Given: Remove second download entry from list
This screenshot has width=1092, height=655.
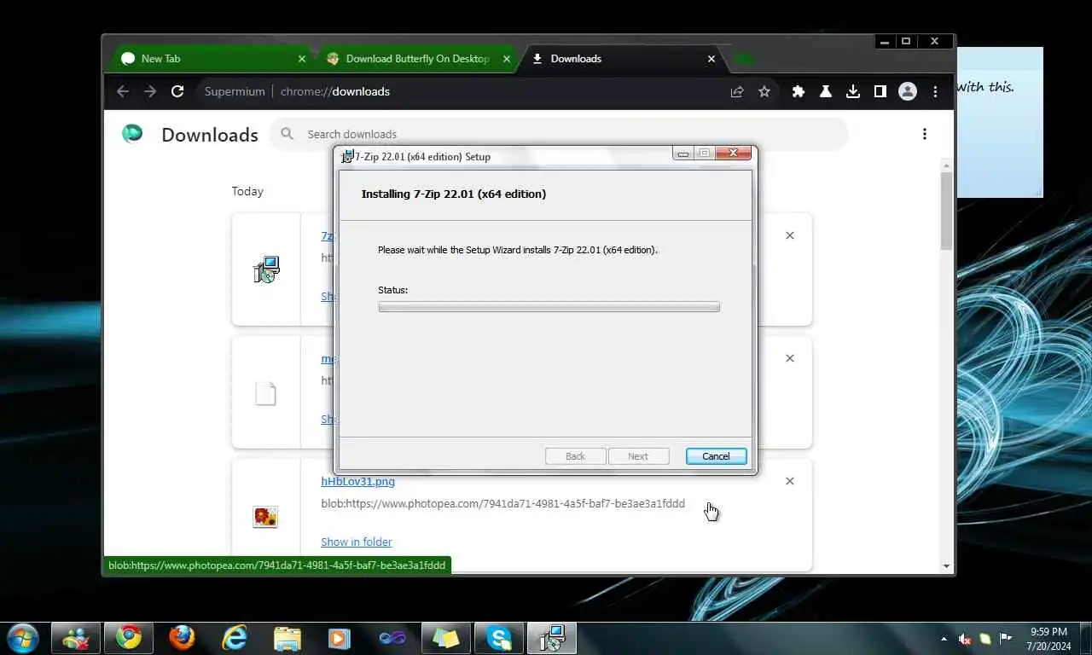Looking at the screenshot, I should pyautogui.click(x=790, y=358).
